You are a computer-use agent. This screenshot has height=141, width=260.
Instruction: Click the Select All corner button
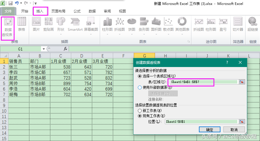click(4, 56)
